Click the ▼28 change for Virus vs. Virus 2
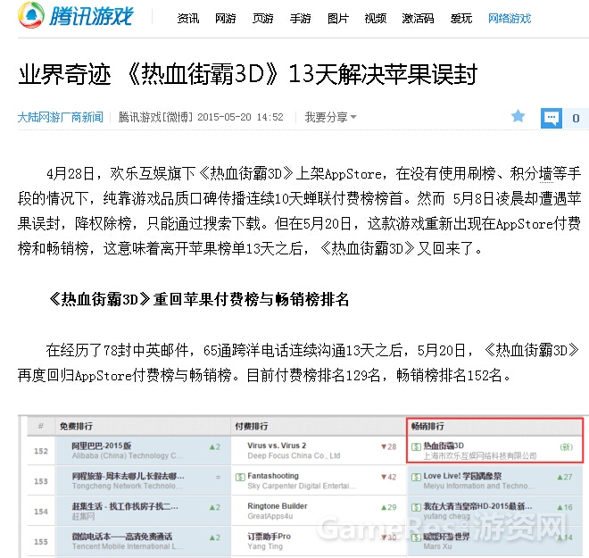This screenshot has width=589, height=558. coord(388,446)
